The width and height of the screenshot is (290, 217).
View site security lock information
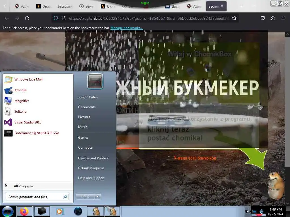click(x=64, y=18)
